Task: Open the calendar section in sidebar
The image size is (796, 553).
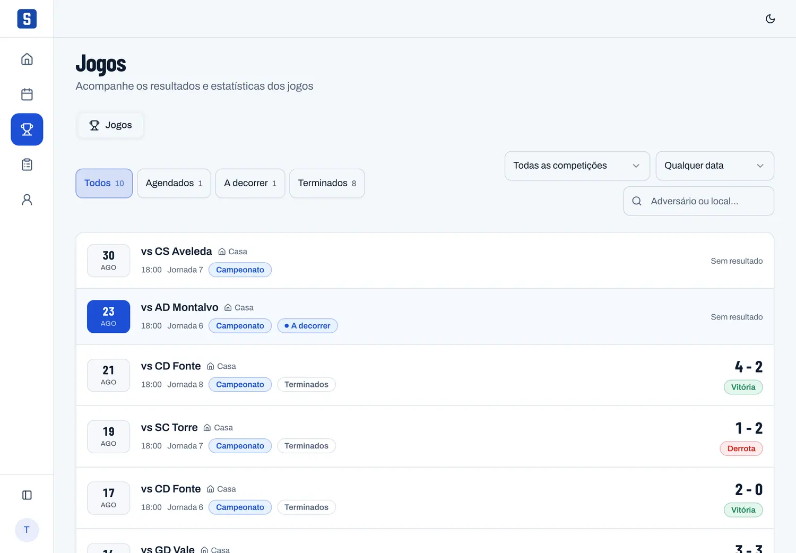Action: coord(27,94)
